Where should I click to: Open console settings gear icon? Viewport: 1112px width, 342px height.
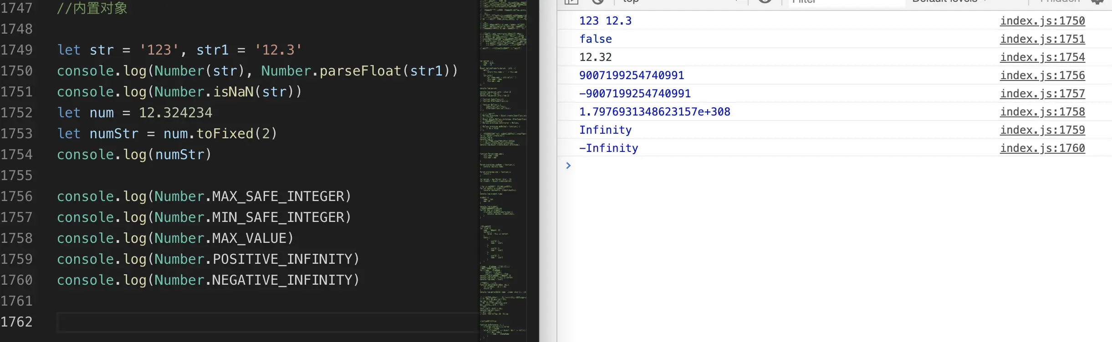1098,1
